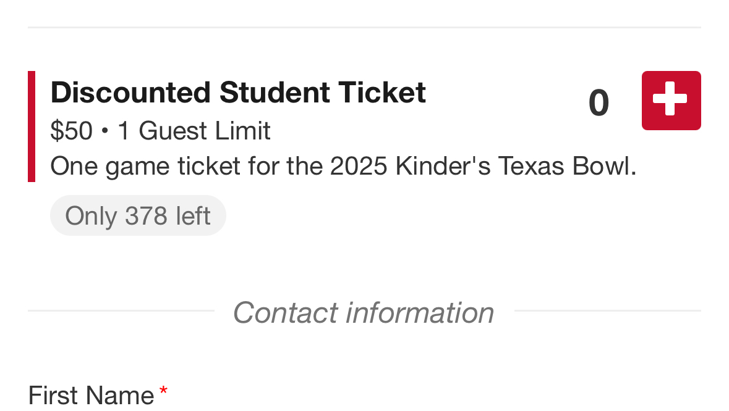Select the Discounted Student Ticket title

click(238, 93)
